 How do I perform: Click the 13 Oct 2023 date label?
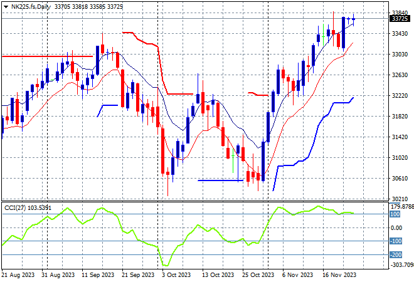click(x=218, y=275)
